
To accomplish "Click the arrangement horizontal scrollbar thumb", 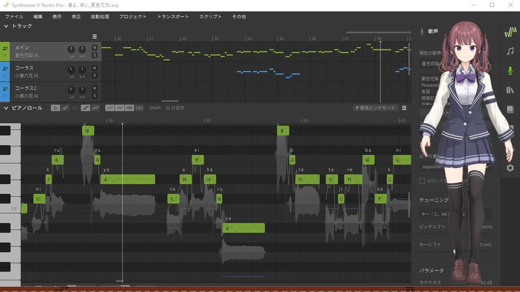I will click(x=170, y=101).
